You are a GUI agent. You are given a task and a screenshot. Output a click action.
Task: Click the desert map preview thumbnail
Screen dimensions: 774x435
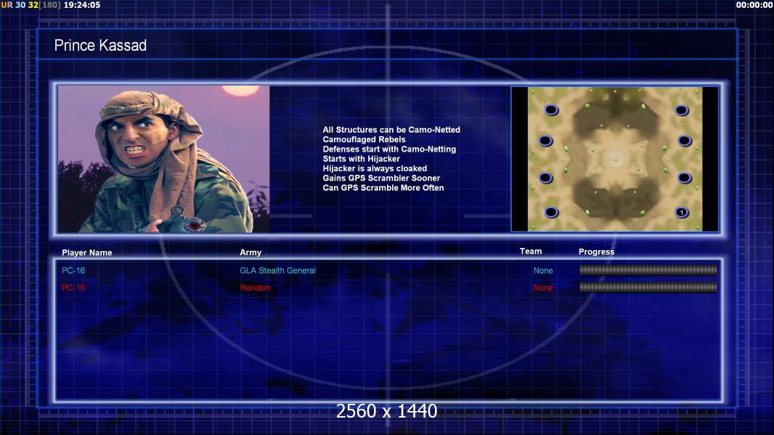[x=615, y=159]
